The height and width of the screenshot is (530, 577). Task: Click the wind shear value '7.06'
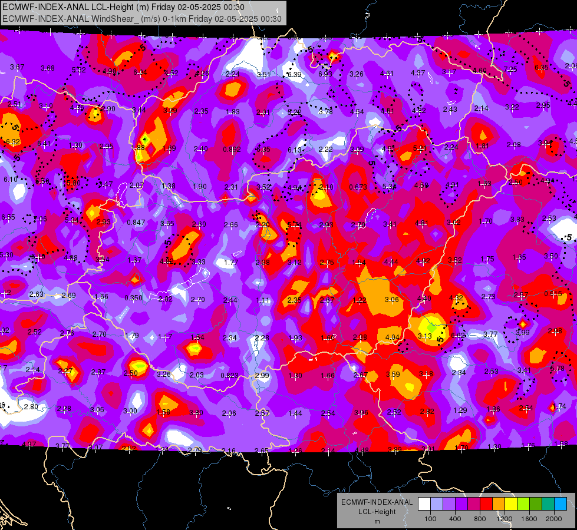40,219
